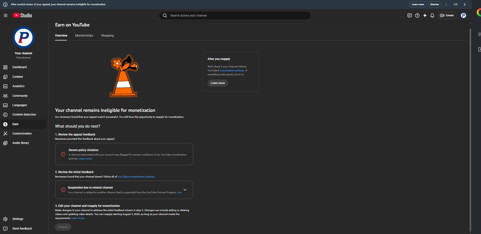Open the send feedback comment icon in header
The width and height of the screenshot is (481, 234).
(x=410, y=15)
